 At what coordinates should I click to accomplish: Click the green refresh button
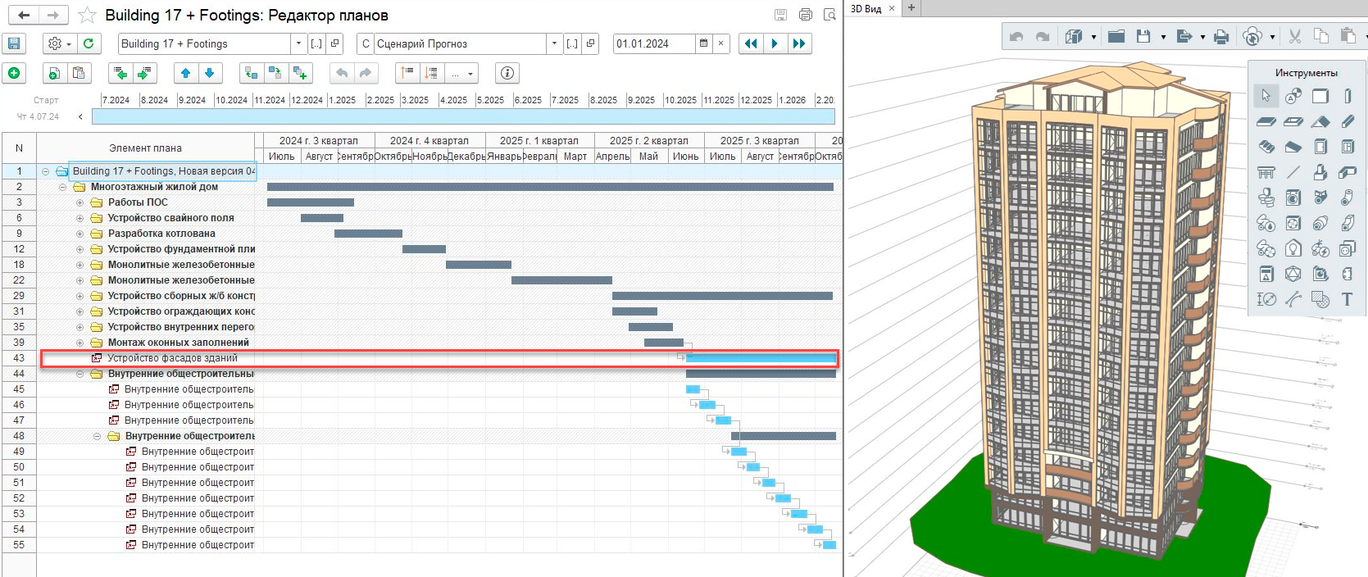pyautogui.click(x=89, y=44)
